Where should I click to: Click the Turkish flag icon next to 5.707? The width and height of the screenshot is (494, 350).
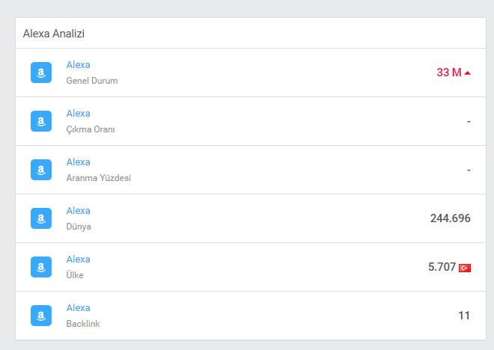pyautogui.click(x=465, y=268)
